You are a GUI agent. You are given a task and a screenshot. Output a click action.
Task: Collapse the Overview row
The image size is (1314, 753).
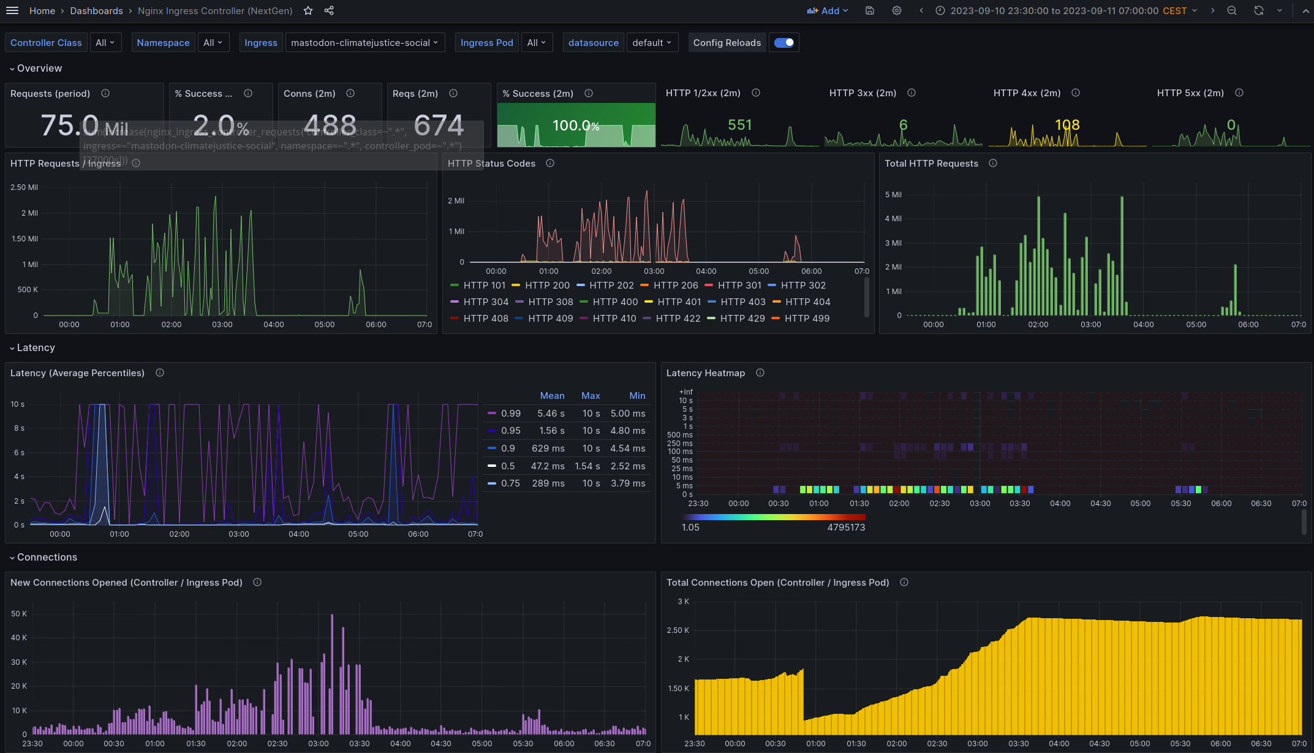point(36,68)
